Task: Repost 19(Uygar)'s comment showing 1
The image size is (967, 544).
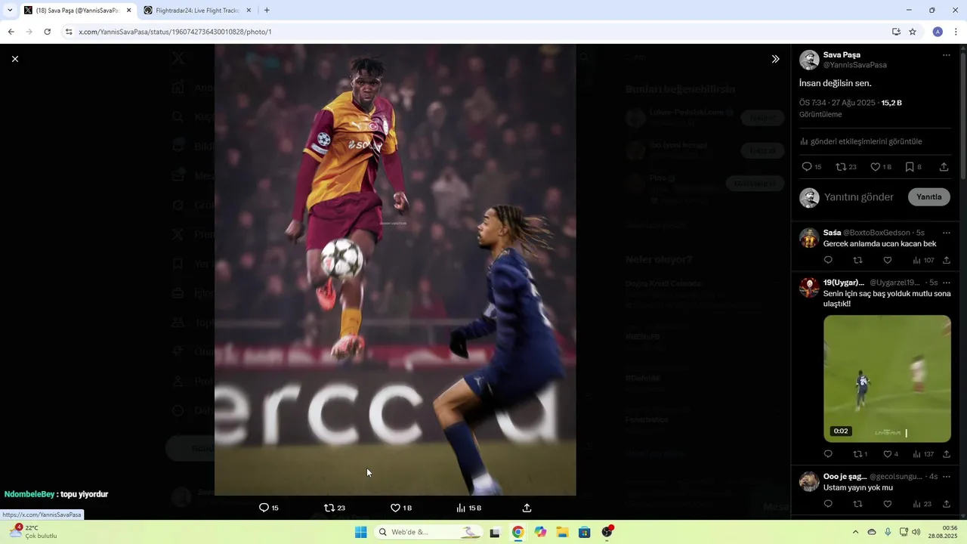Action: point(860,454)
